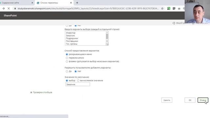The image size is (210, 118).
Task: Click the default value field containing Заказчик
Action: coord(78,84)
